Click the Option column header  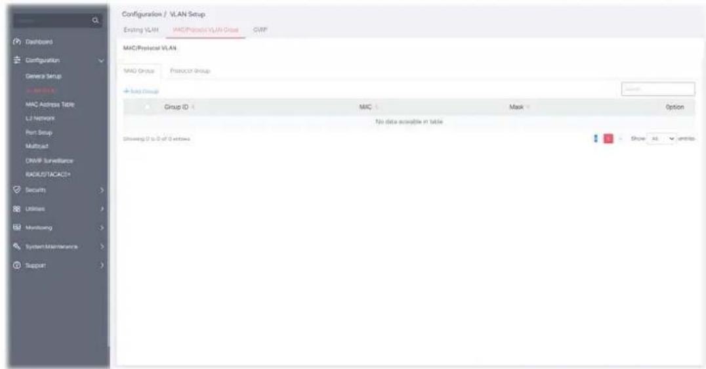click(x=675, y=107)
